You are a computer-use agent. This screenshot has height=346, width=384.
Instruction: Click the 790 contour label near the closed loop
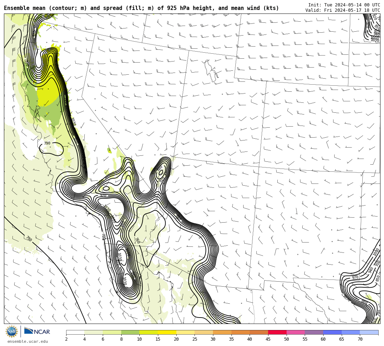[x=47, y=143]
